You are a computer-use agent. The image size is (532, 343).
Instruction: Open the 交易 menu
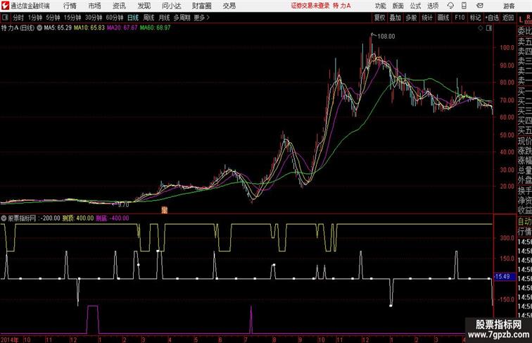tap(229, 6)
